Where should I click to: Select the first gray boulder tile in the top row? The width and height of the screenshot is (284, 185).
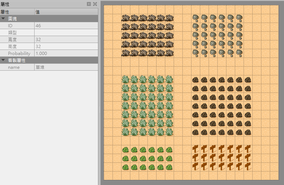pyautogui.click(x=196, y=18)
